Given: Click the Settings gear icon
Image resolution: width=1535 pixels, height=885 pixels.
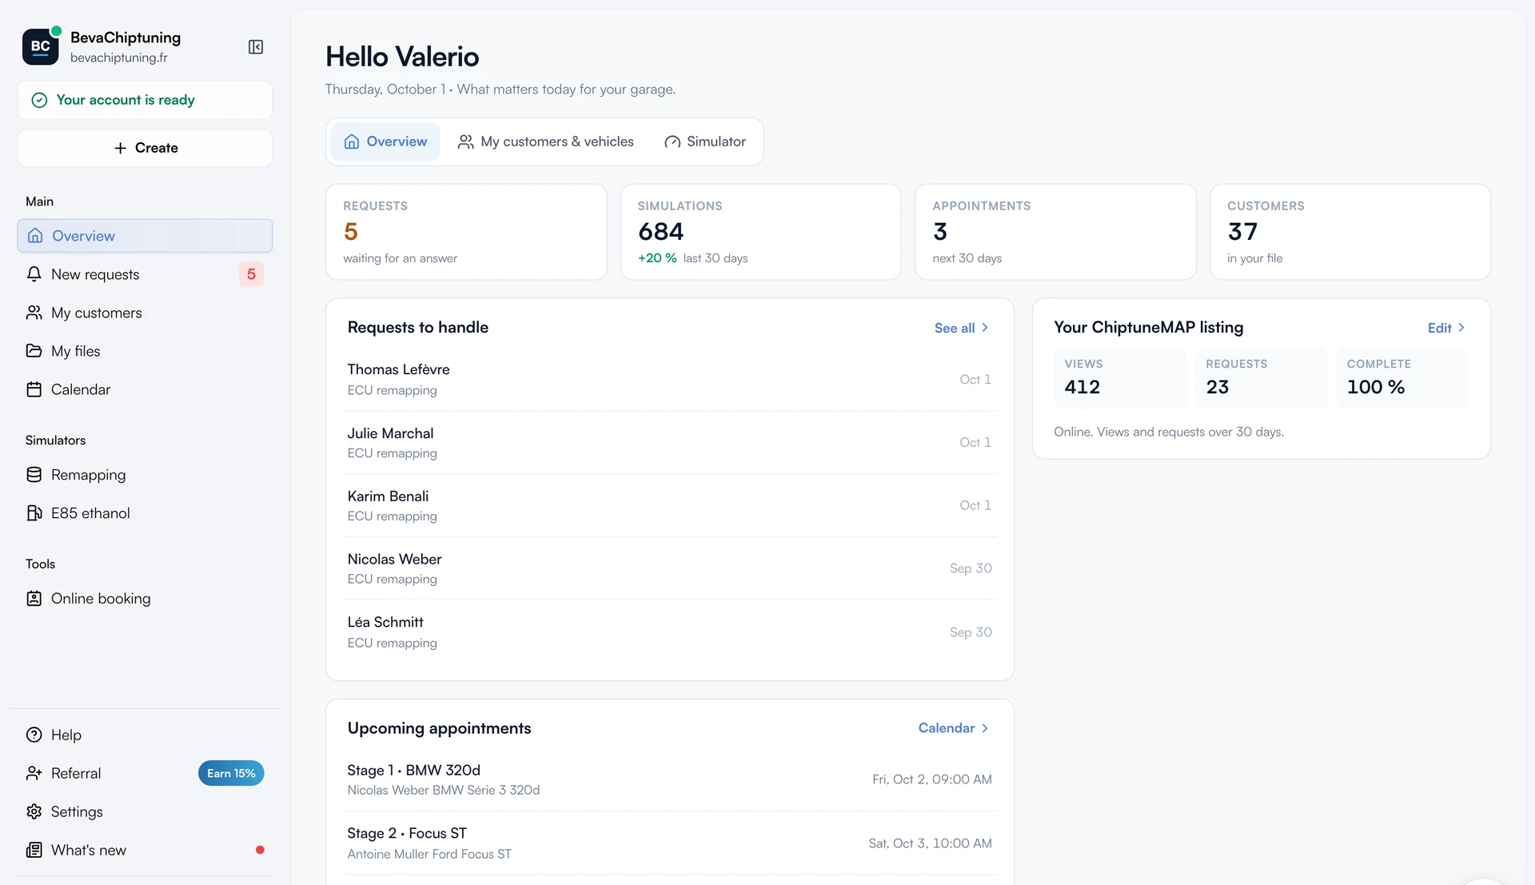Looking at the screenshot, I should pos(34,811).
